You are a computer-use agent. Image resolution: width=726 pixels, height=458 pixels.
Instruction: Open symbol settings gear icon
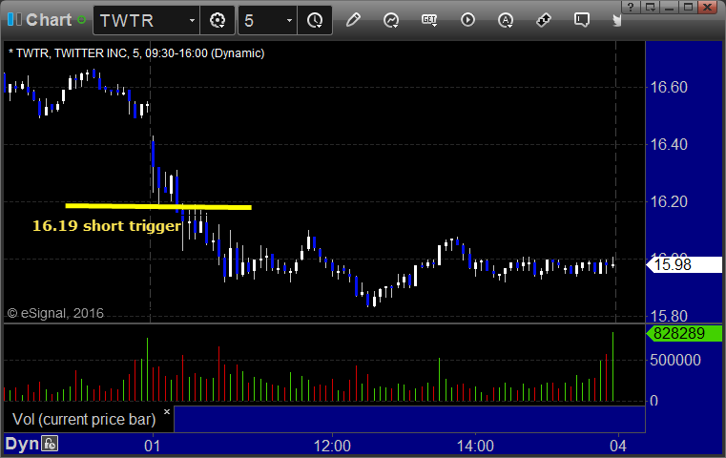(x=218, y=20)
